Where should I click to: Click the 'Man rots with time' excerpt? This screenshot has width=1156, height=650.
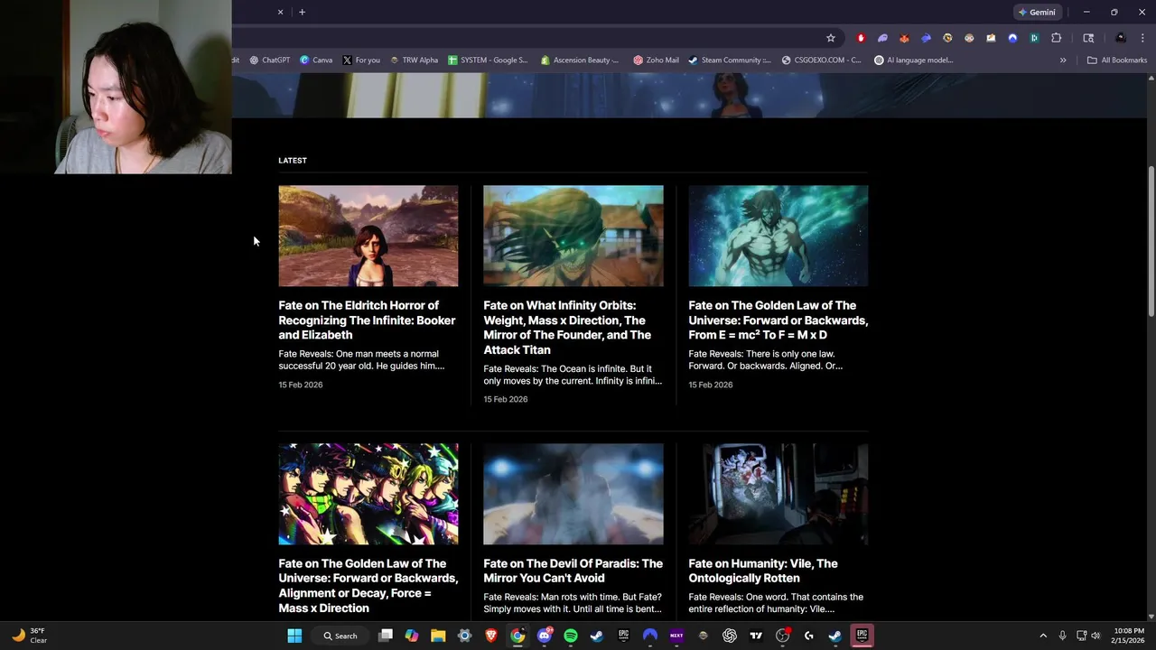click(573, 603)
